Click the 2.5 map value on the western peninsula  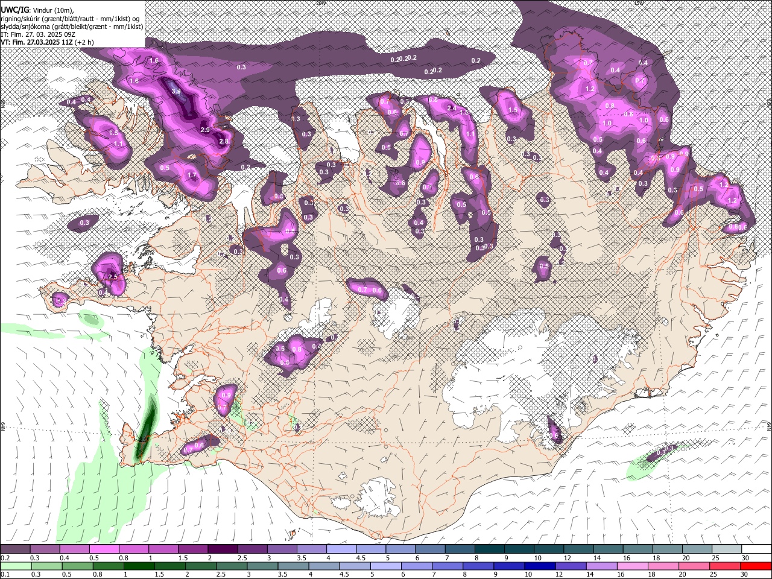pos(113,277)
